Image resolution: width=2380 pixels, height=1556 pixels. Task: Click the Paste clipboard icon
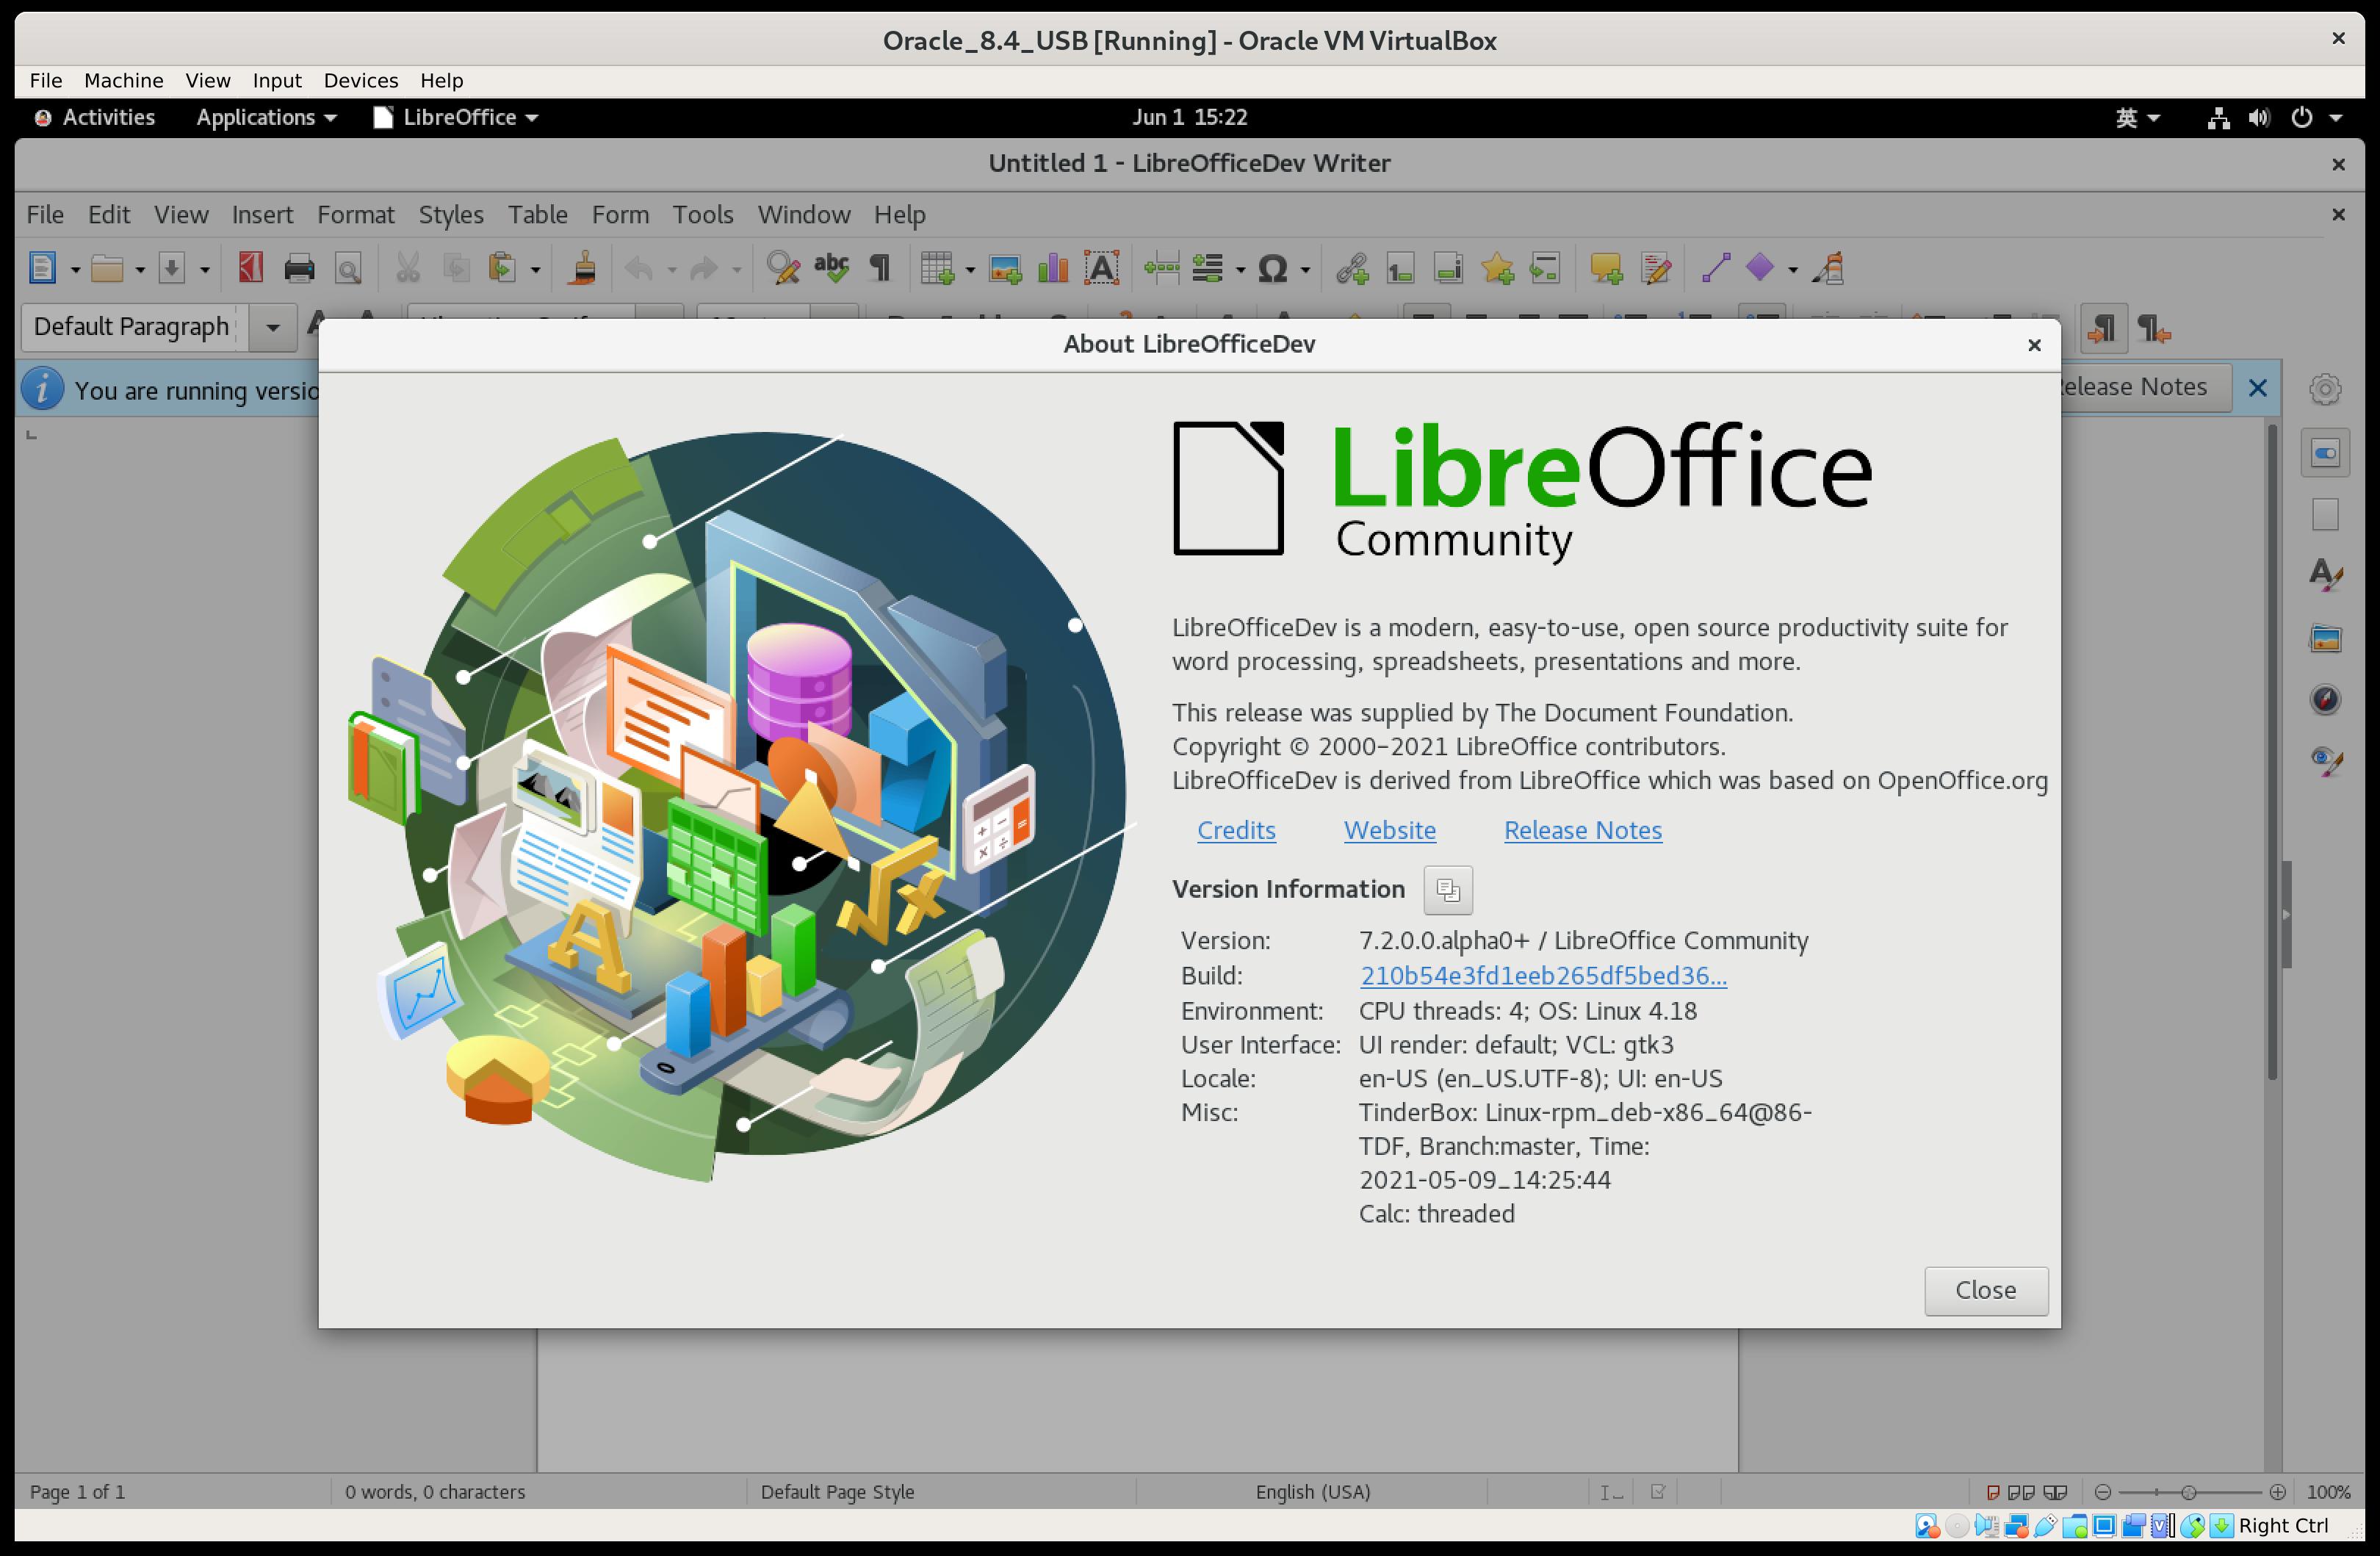502,268
